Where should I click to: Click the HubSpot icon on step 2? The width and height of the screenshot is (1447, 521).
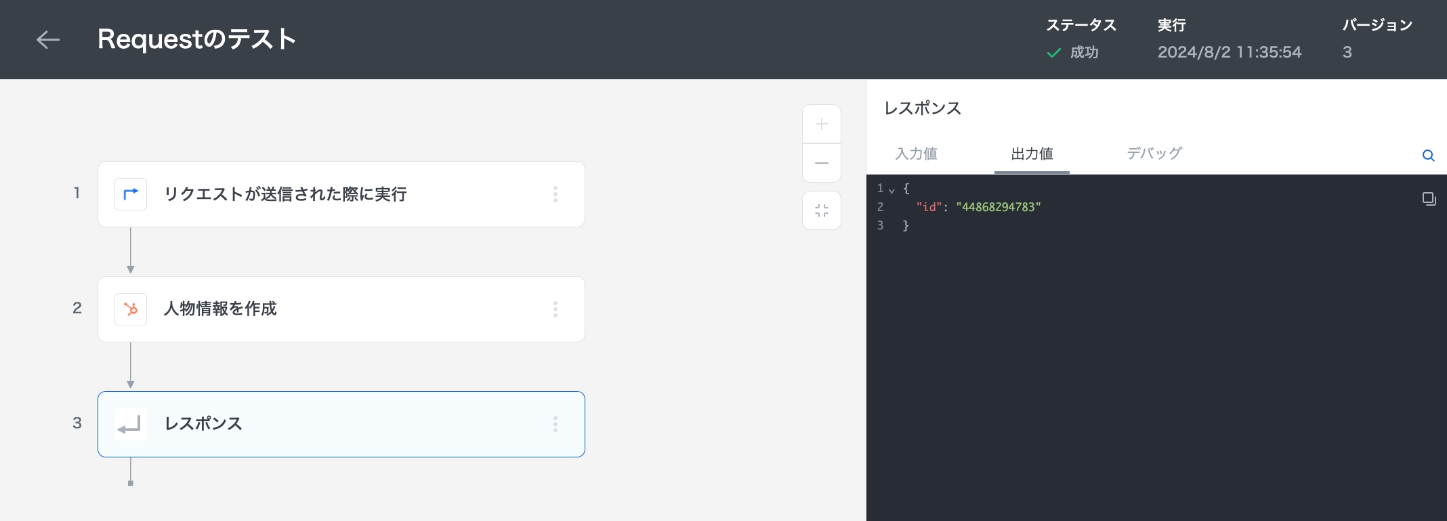point(131,309)
